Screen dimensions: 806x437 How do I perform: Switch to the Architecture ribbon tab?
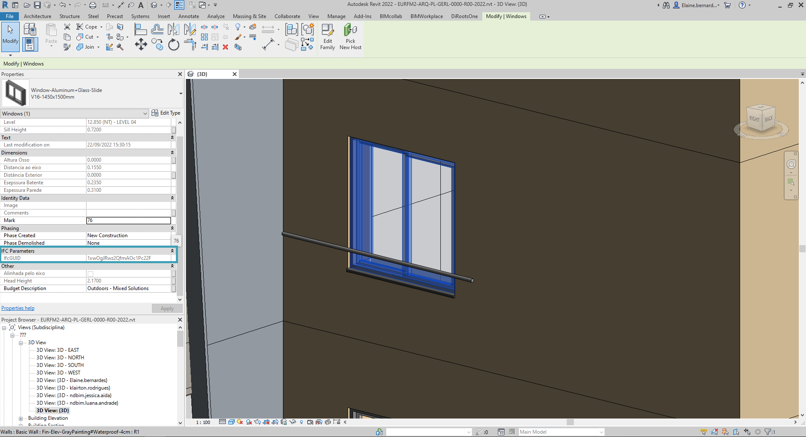pos(37,16)
